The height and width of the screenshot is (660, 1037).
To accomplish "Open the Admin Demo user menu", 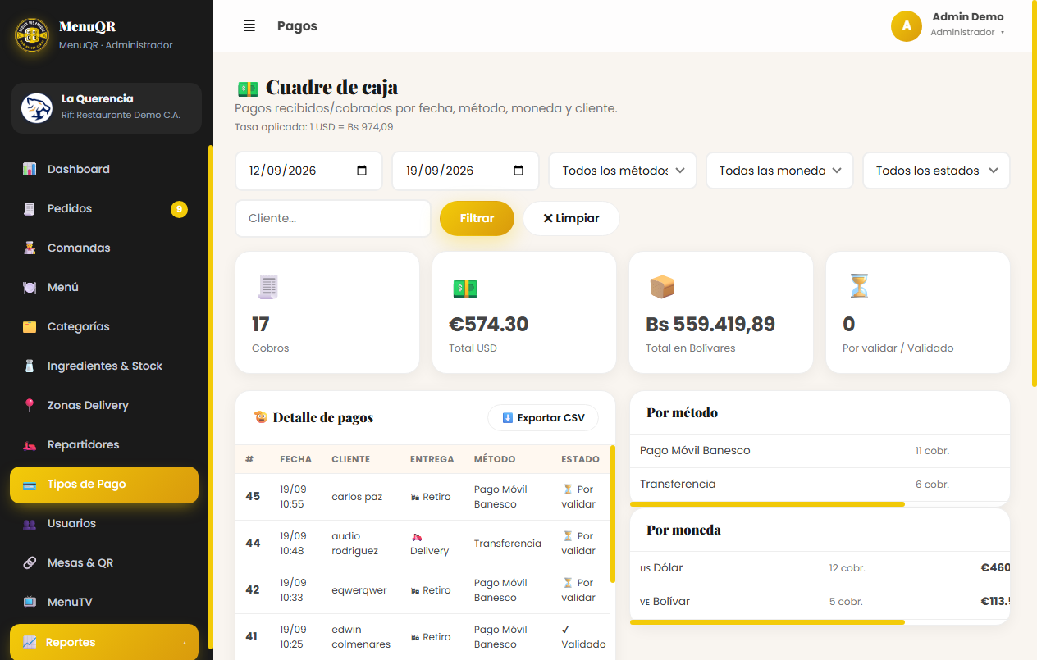I will click(x=948, y=25).
